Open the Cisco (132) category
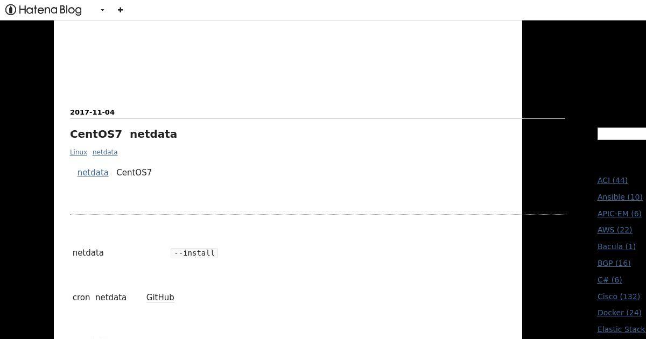Viewport: 646px width, 339px height. point(619,296)
